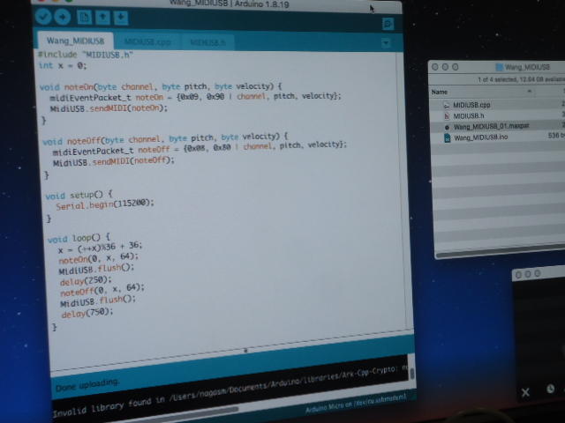Open the tab options dropdown arrow

386,43
